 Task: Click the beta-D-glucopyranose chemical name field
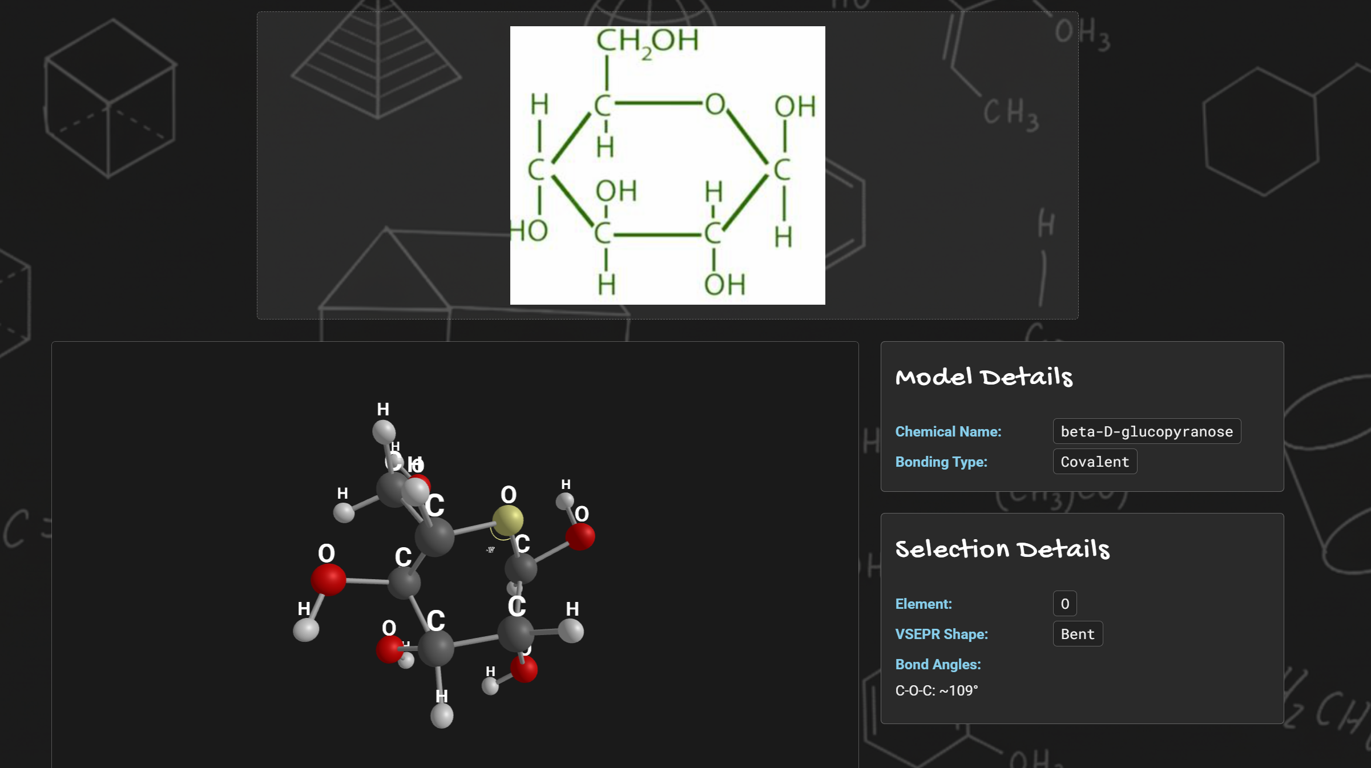coord(1146,431)
